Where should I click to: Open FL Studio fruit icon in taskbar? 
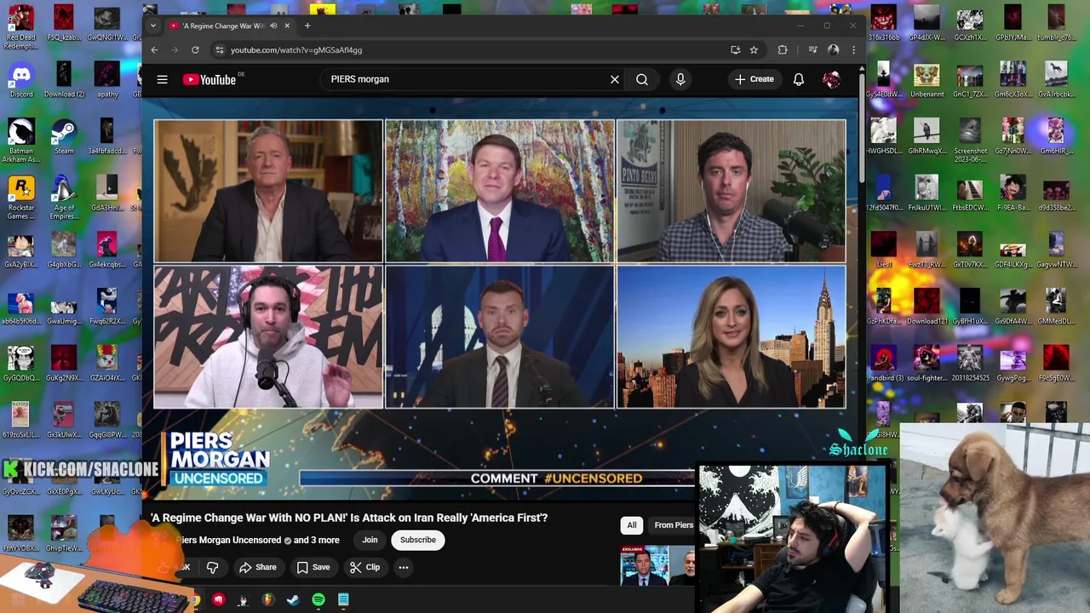coord(267,600)
